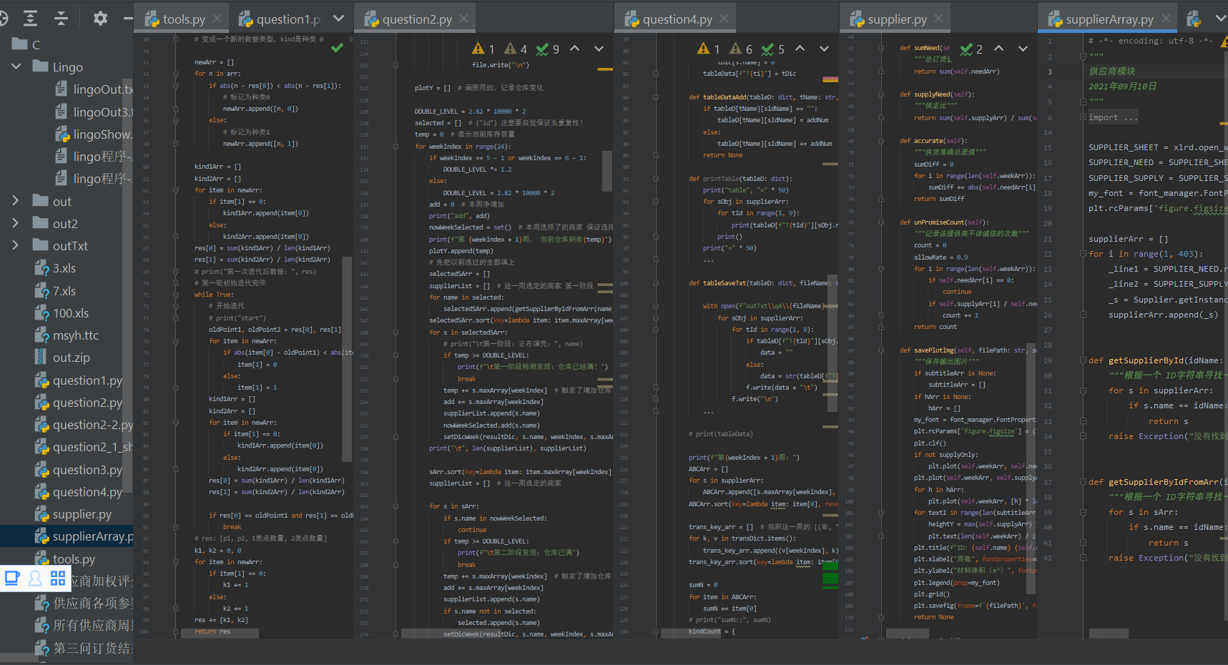Click typo count 2 in supplier.py editor
Viewport: 1228px width, 665px height.
click(972, 49)
